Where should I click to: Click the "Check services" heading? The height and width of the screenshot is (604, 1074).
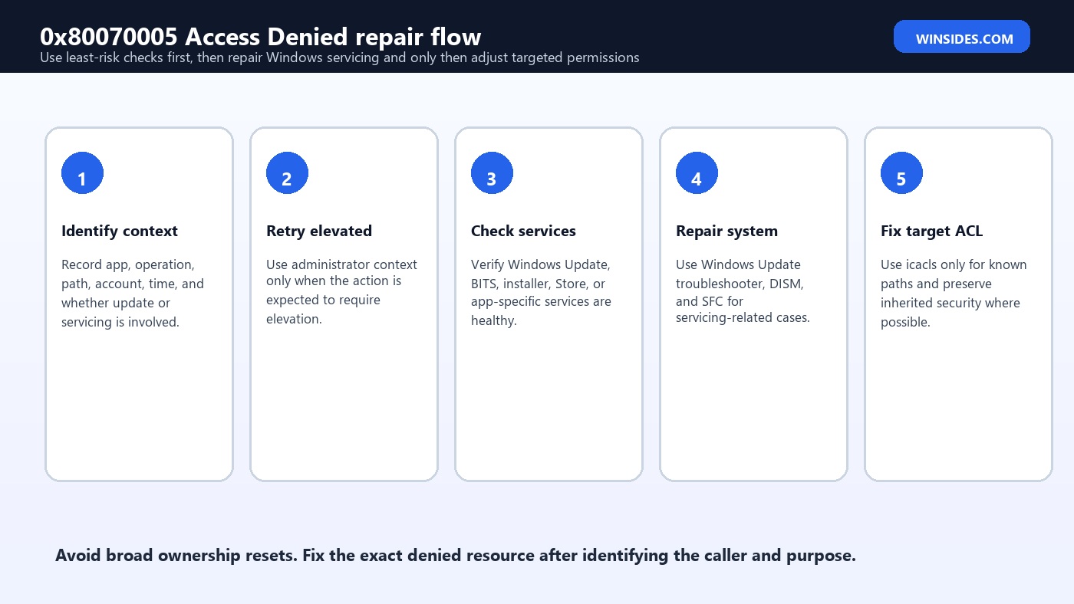(x=523, y=231)
